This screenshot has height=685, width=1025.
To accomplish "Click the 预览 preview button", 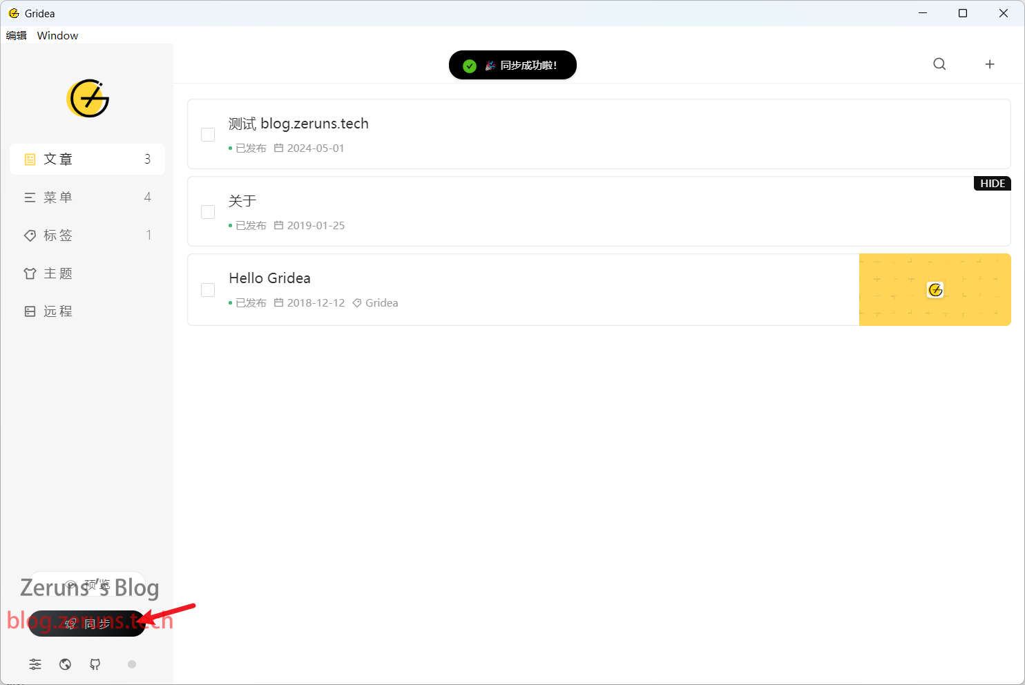I will 88,585.
